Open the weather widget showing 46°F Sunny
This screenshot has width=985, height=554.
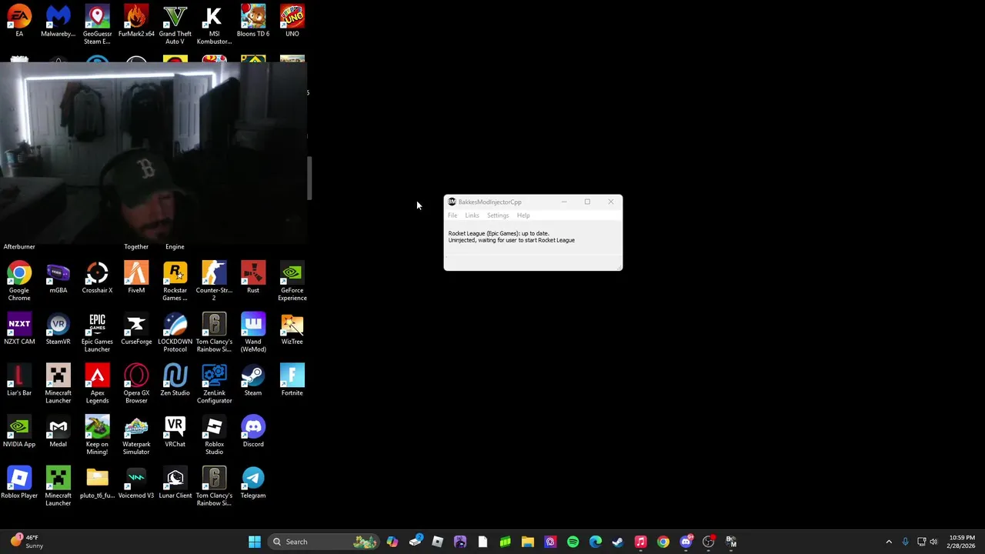[25, 542]
